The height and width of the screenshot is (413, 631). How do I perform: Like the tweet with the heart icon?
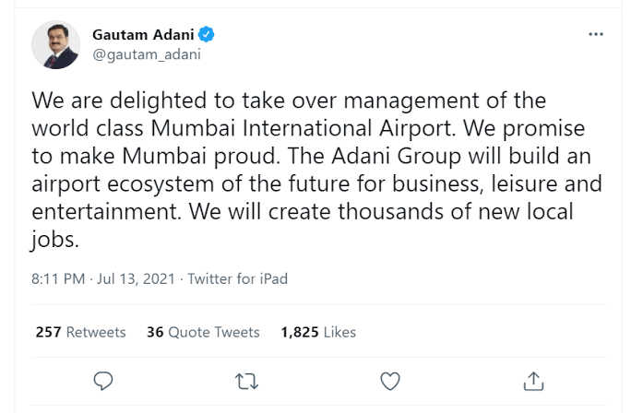pos(390,380)
